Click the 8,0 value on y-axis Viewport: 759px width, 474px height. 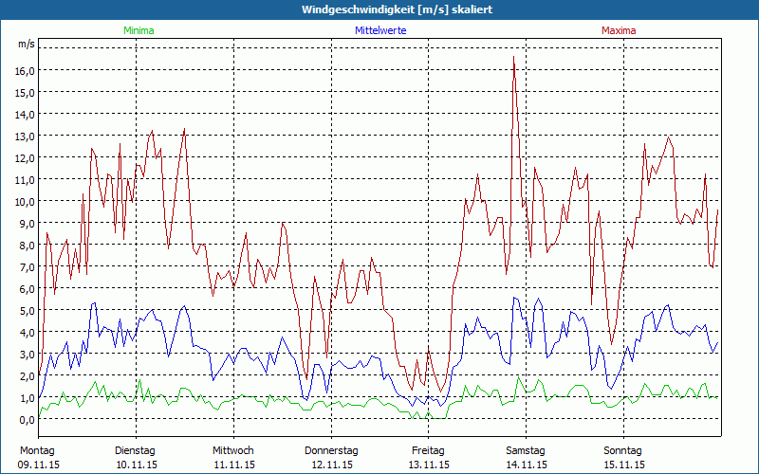pyautogui.click(x=26, y=246)
